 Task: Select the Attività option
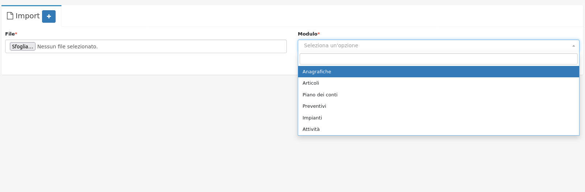pos(311,129)
